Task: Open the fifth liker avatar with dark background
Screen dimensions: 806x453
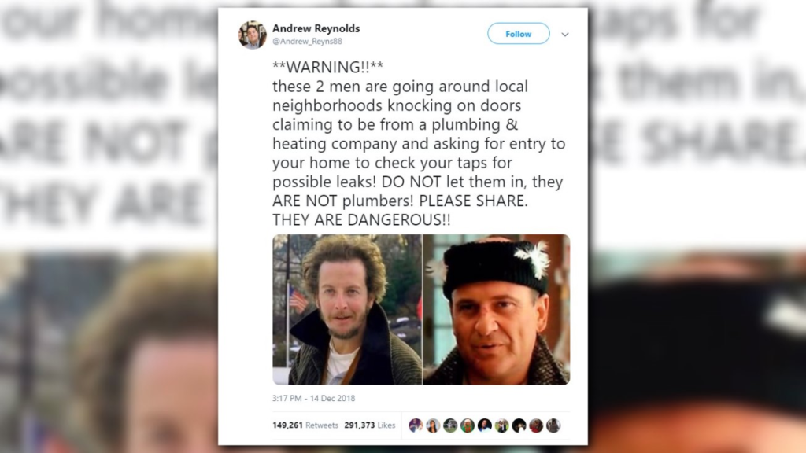Action: coord(484,425)
